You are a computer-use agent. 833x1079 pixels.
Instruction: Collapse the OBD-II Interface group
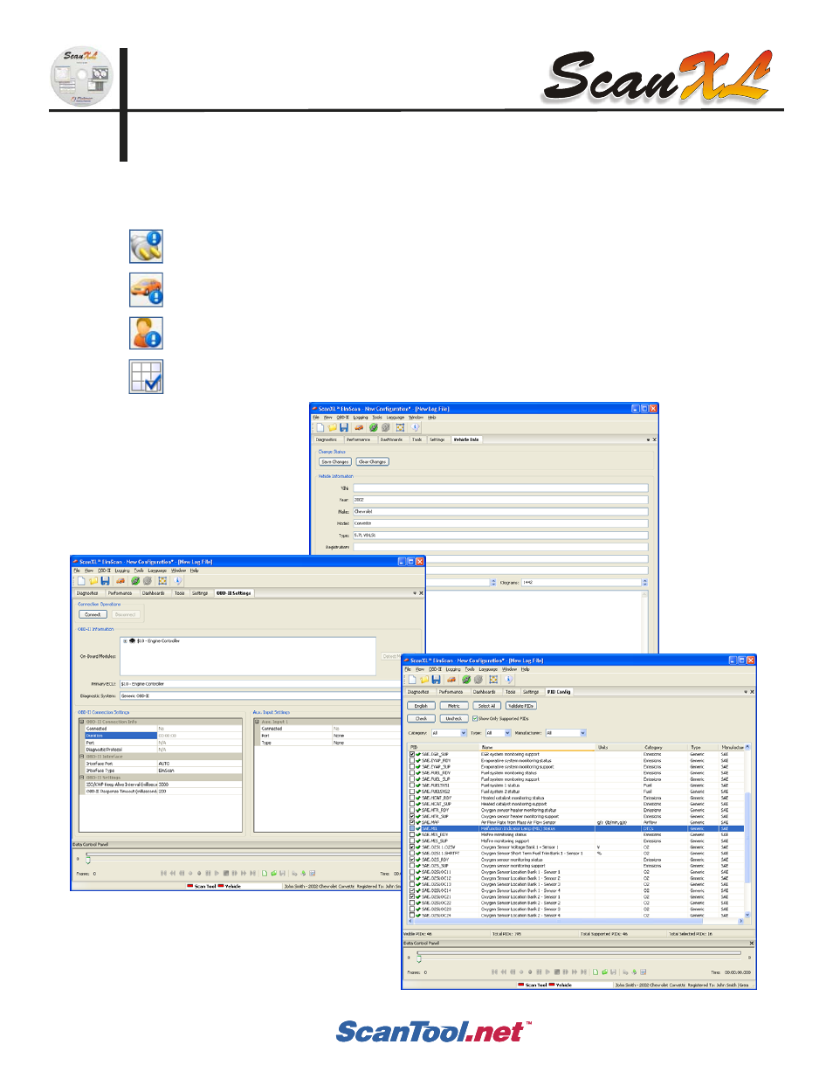[82, 757]
